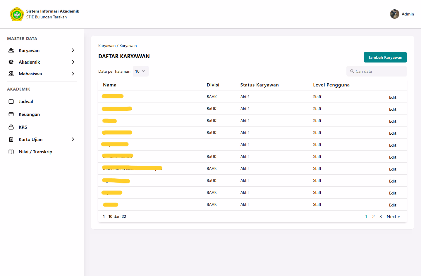Click the Jadwal calendar icon
The height and width of the screenshot is (276, 421).
(11, 102)
